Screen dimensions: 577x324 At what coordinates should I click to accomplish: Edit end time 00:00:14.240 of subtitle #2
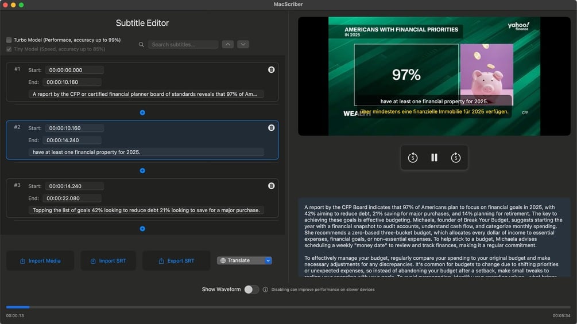point(72,140)
